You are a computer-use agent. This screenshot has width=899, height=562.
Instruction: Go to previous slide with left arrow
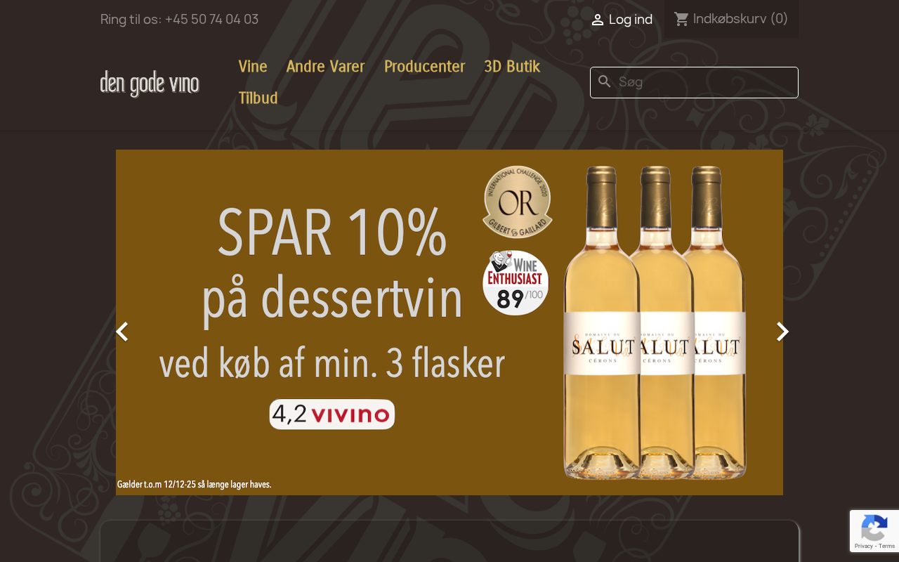(x=122, y=332)
